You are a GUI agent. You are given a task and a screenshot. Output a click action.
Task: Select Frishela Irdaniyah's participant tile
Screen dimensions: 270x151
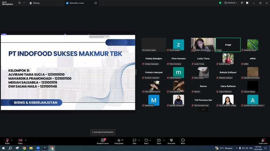tap(154, 73)
